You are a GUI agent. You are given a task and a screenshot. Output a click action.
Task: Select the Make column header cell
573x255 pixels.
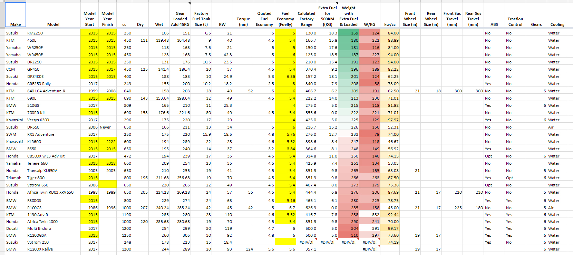(16, 15)
